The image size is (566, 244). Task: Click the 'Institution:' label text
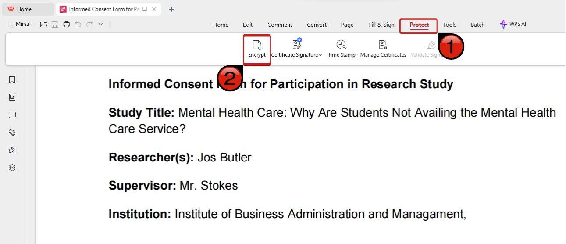click(140, 214)
